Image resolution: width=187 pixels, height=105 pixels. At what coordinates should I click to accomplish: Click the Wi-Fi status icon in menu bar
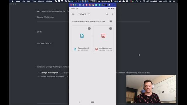coord(144,1)
